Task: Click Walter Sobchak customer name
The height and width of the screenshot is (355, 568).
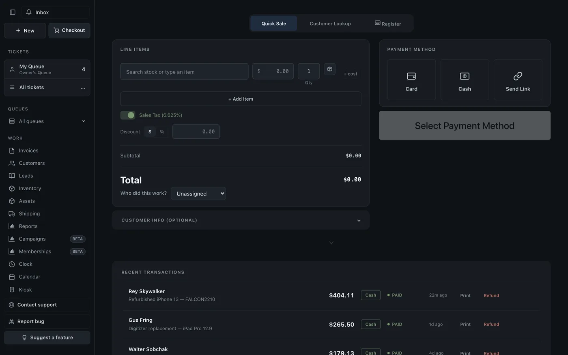Action: coord(148,349)
